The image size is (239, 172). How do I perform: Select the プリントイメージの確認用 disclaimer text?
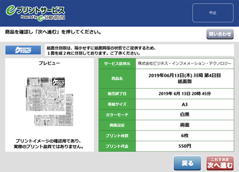point(49,144)
